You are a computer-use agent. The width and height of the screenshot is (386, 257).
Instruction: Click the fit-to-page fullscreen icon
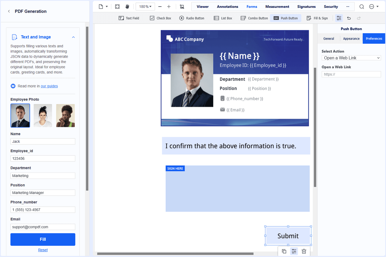point(117,7)
